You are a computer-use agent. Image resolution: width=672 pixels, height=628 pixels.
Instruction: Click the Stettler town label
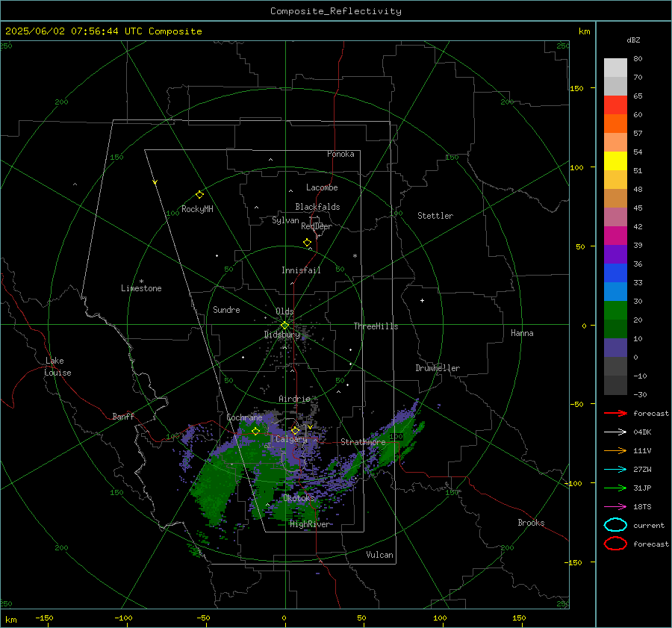pyautogui.click(x=435, y=216)
